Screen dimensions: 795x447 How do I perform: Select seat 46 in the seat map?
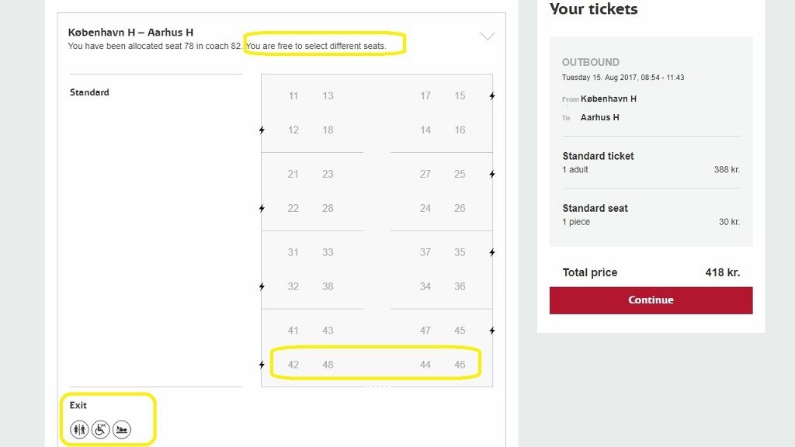pos(460,364)
